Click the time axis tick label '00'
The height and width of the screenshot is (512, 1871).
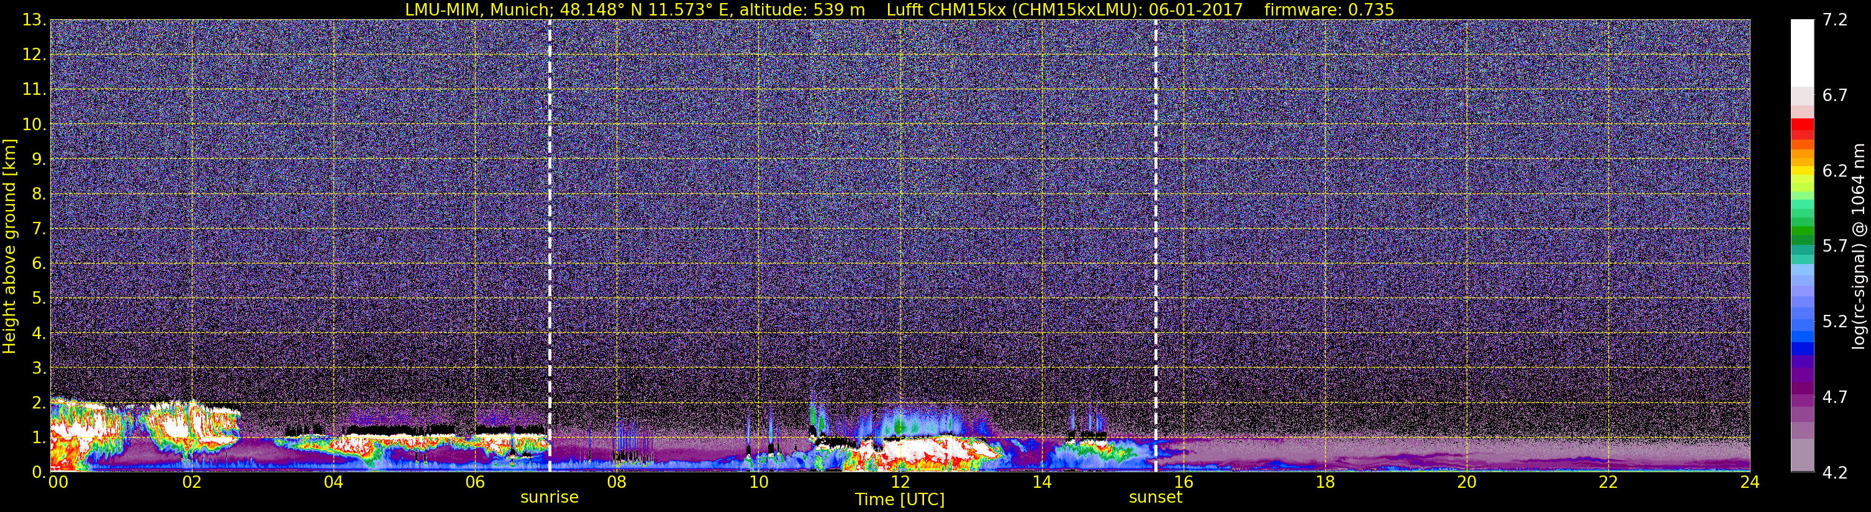(x=58, y=482)
